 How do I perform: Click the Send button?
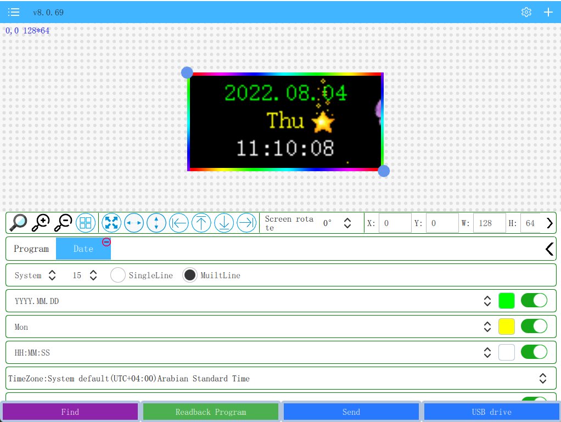(x=351, y=412)
